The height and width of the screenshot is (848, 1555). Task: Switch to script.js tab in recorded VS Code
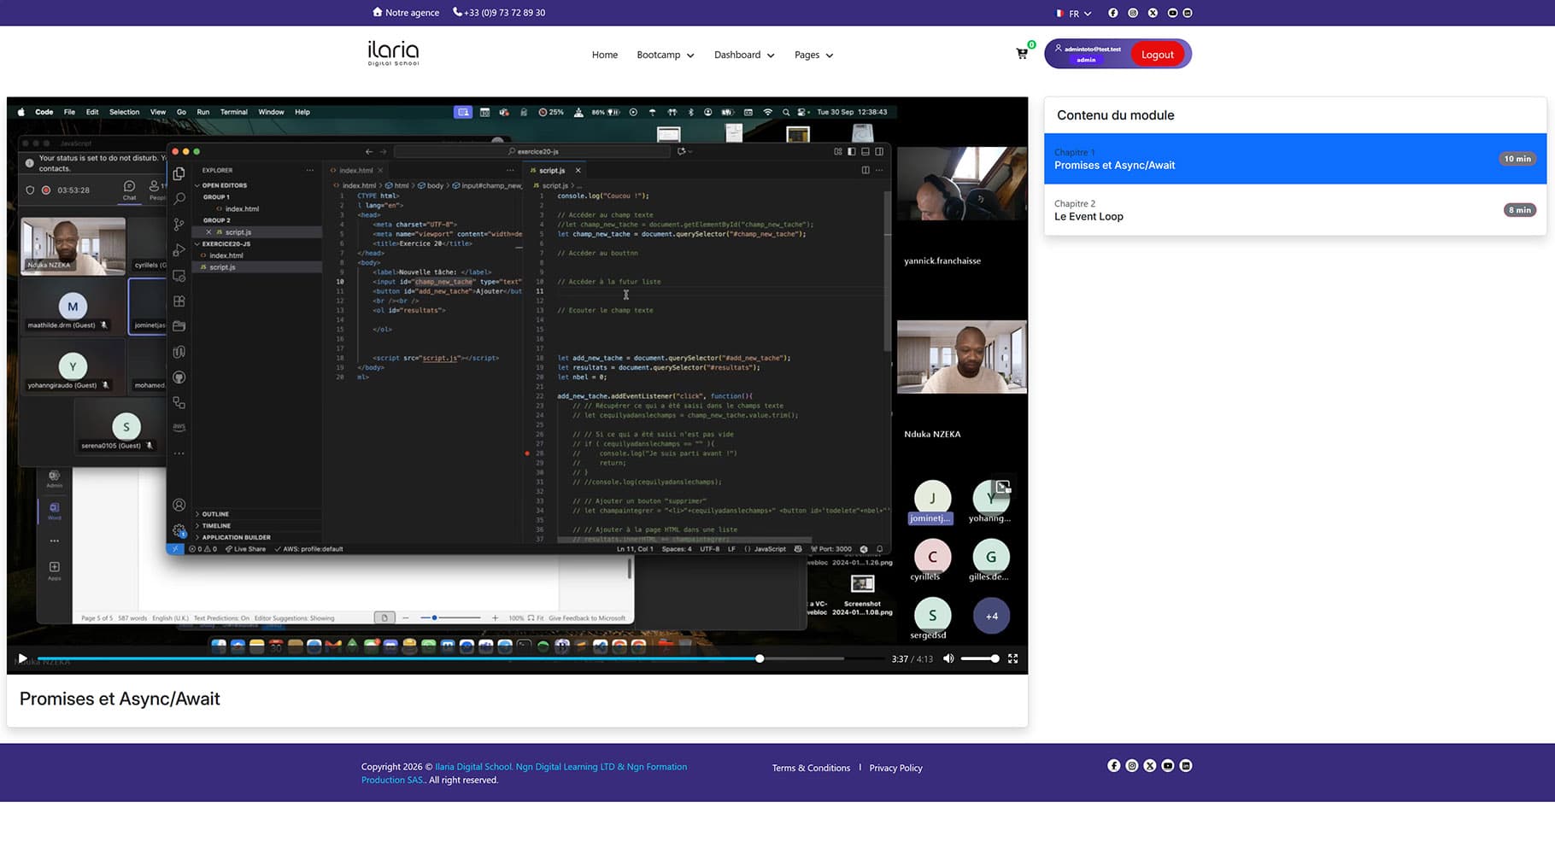(552, 170)
